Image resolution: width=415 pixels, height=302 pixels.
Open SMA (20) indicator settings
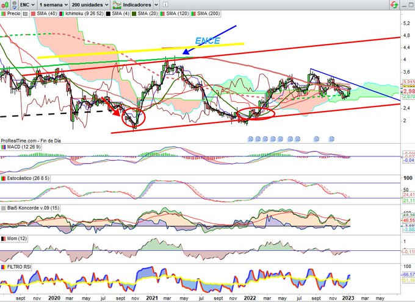tap(148, 13)
